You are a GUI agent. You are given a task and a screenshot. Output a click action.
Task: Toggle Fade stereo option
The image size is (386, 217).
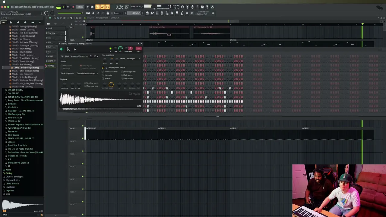(127, 75)
